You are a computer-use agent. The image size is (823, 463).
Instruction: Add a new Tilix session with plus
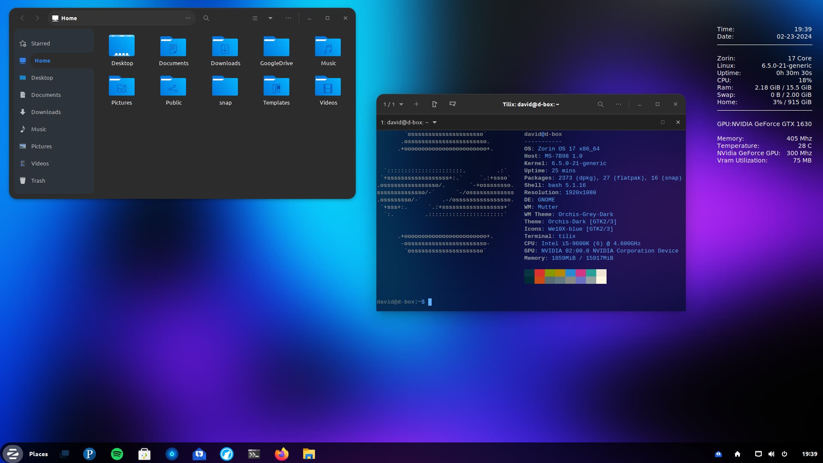tap(416, 104)
